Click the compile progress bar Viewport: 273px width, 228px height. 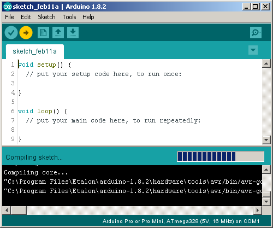(221, 156)
